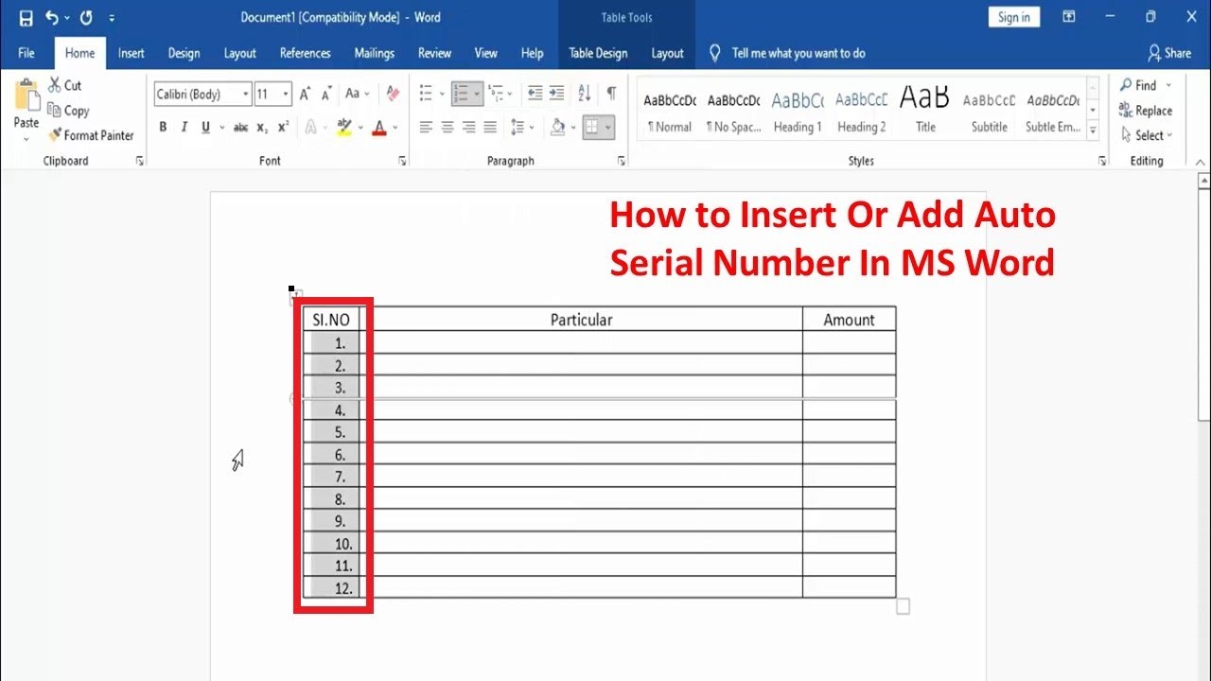Open the Select dropdown in Editing
Screen dimensions: 1211x681
pos(1146,135)
